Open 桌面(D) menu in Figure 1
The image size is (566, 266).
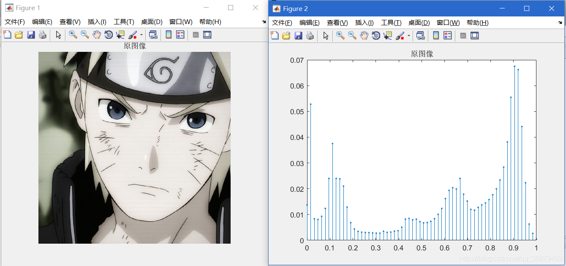pos(152,22)
